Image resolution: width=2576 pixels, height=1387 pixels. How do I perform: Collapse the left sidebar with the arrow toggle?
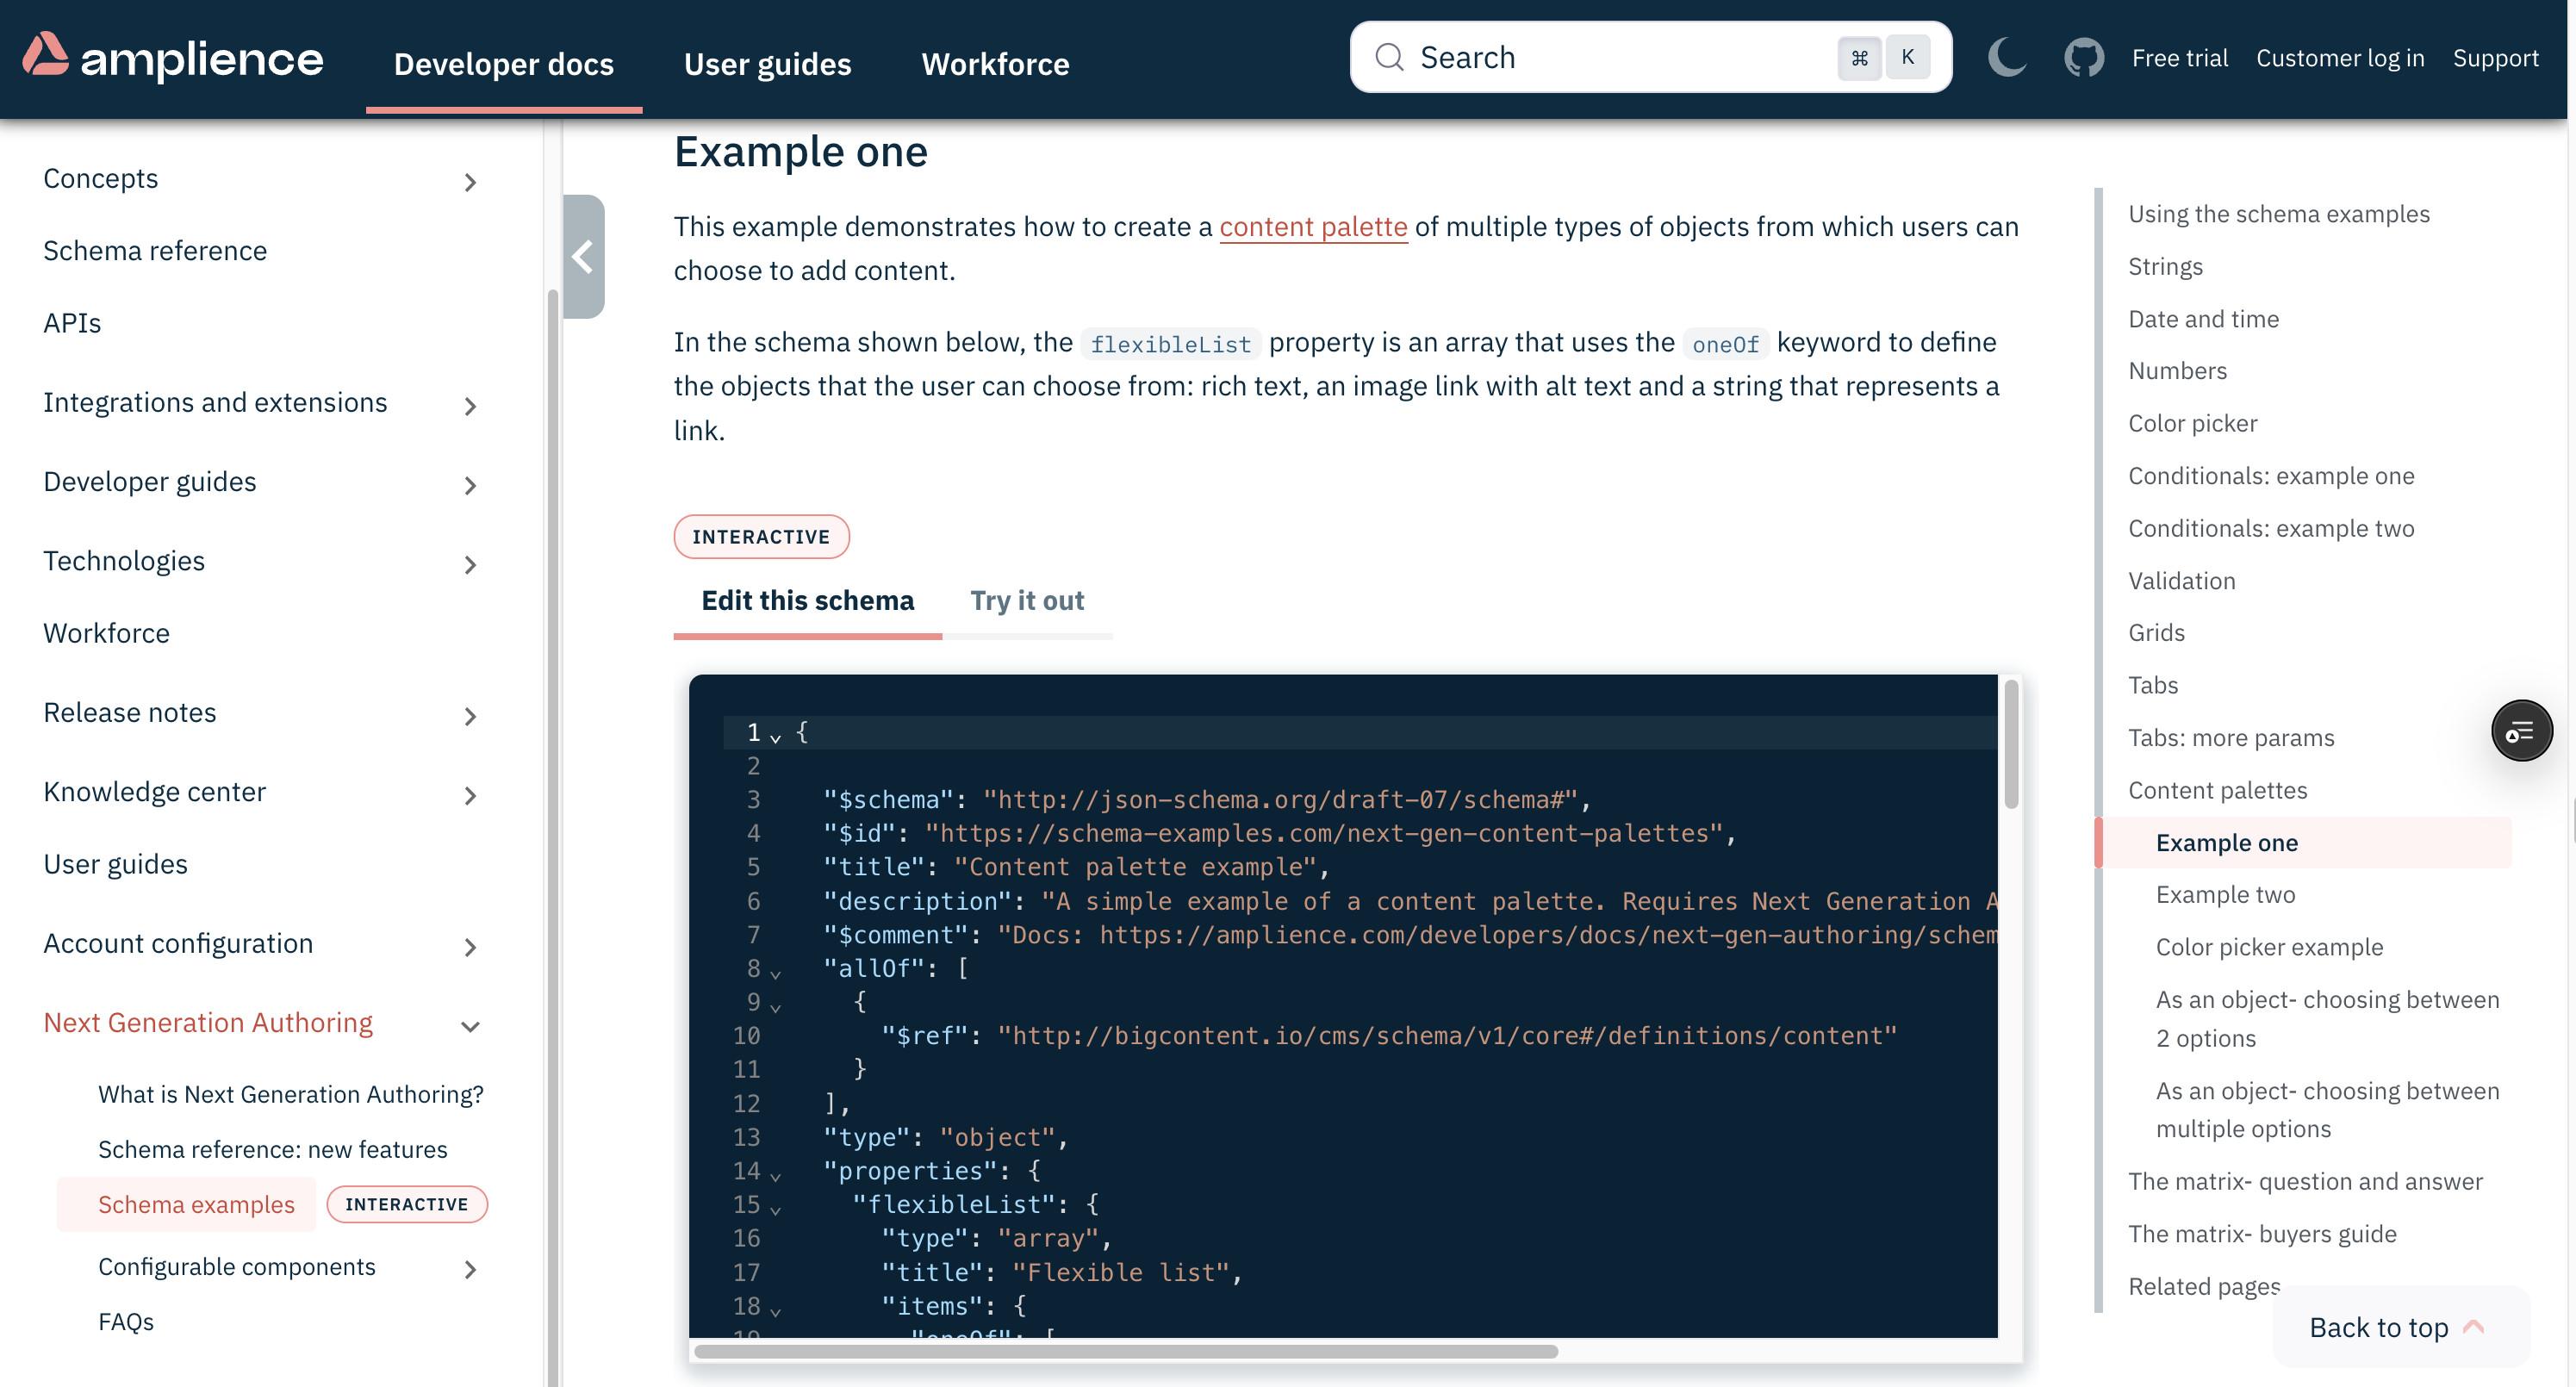pyautogui.click(x=584, y=257)
